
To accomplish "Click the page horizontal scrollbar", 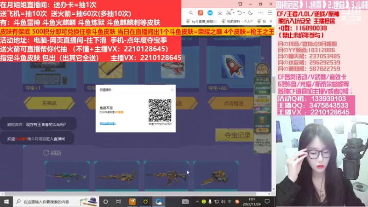I will [x=130, y=194].
